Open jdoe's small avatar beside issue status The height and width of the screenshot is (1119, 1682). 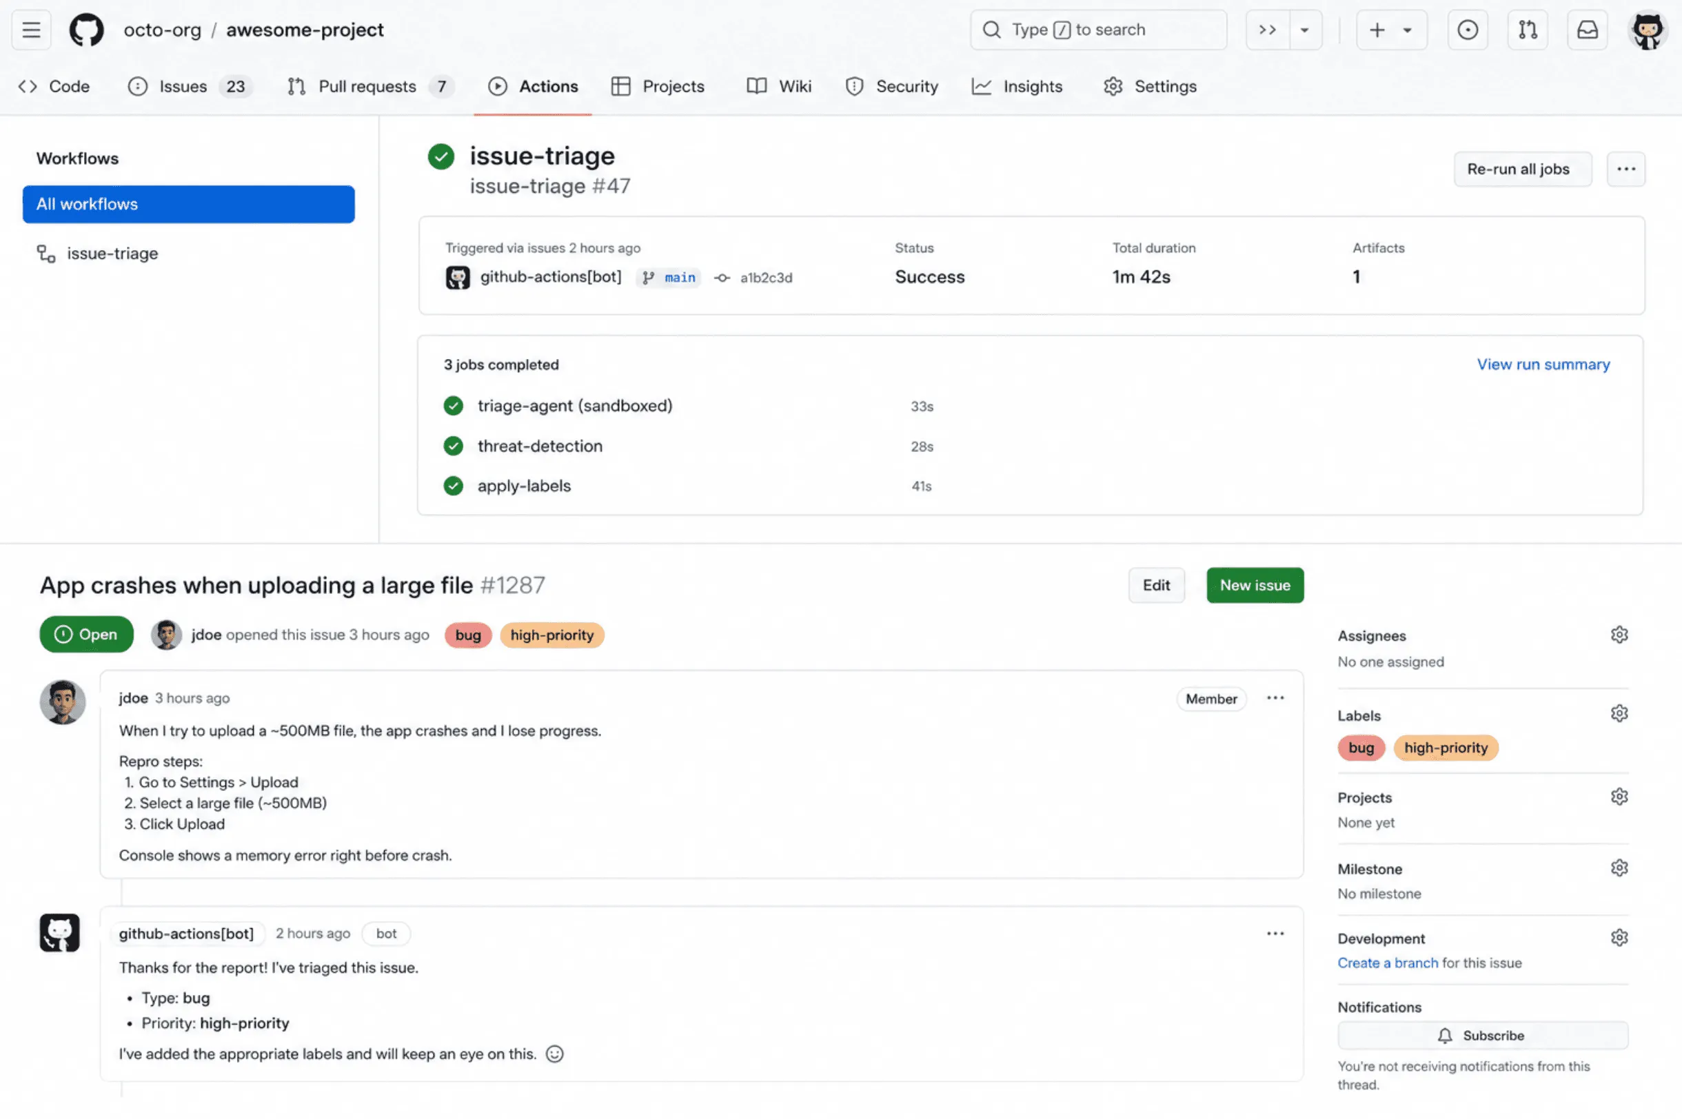[166, 635]
